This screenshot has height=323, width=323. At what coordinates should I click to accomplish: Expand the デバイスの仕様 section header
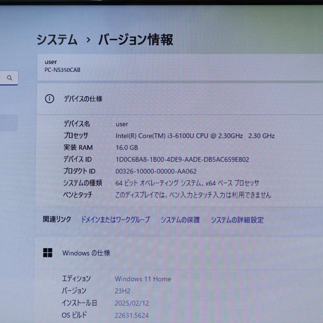180,99
